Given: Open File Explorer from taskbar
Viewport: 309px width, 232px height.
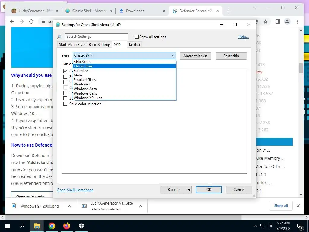Looking at the screenshot, I should [37, 226].
